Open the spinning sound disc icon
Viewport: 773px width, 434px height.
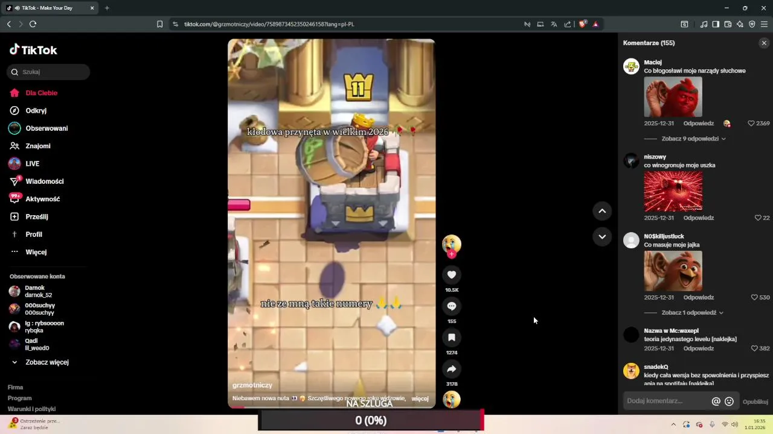[452, 400]
